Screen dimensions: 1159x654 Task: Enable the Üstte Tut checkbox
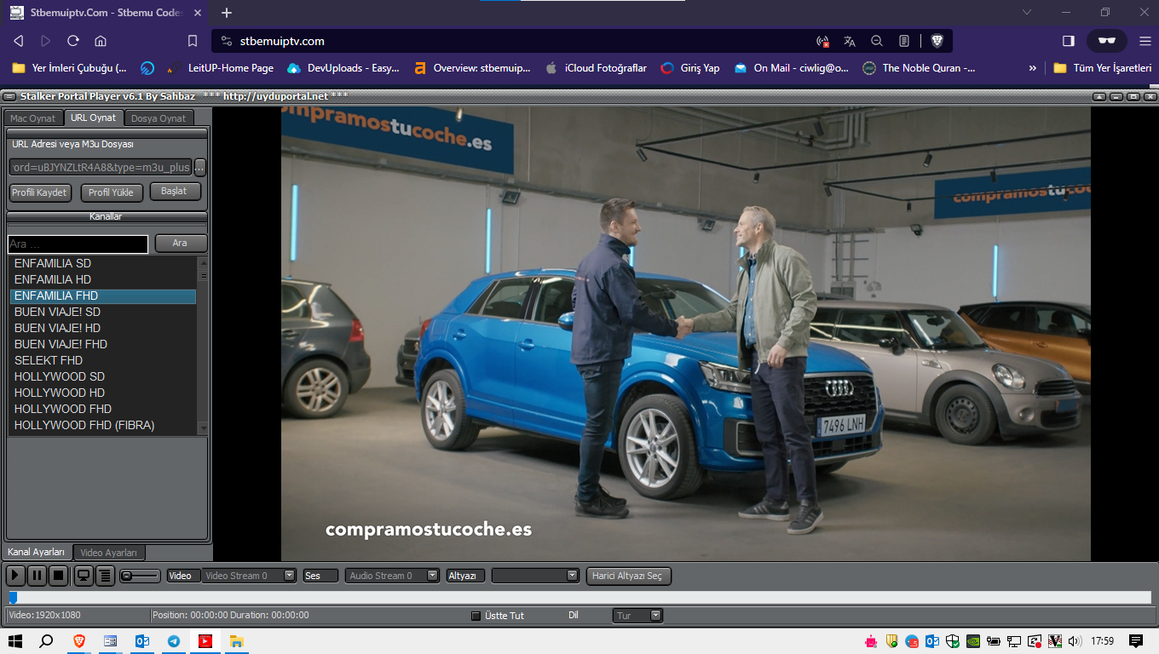coord(476,616)
